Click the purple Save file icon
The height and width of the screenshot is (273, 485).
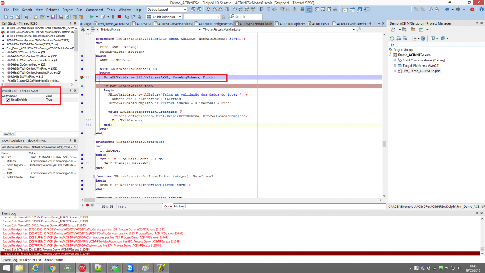click(53, 17)
